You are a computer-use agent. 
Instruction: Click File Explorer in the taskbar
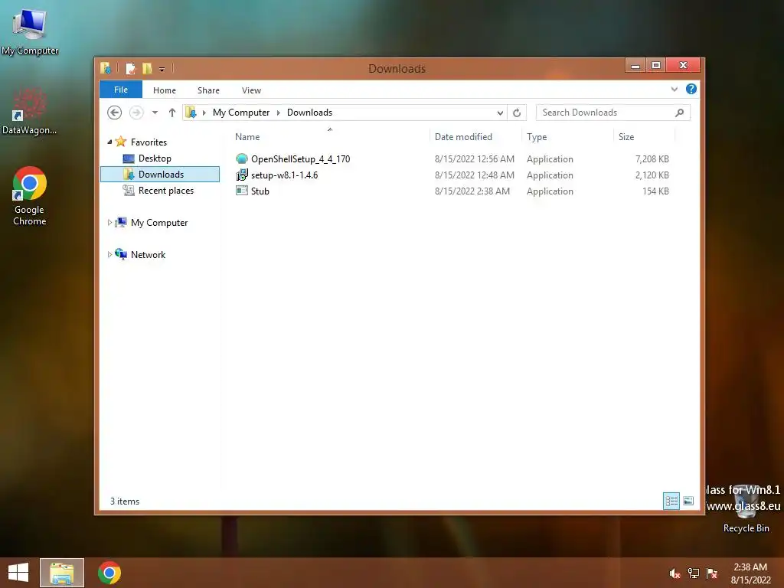click(x=62, y=573)
